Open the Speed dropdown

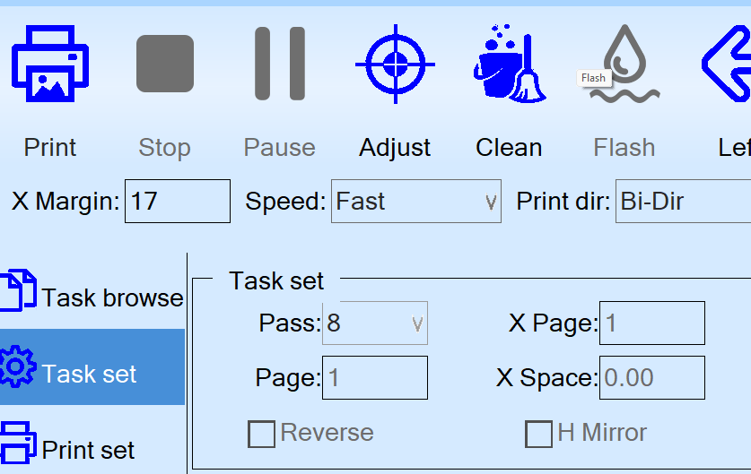[415, 202]
